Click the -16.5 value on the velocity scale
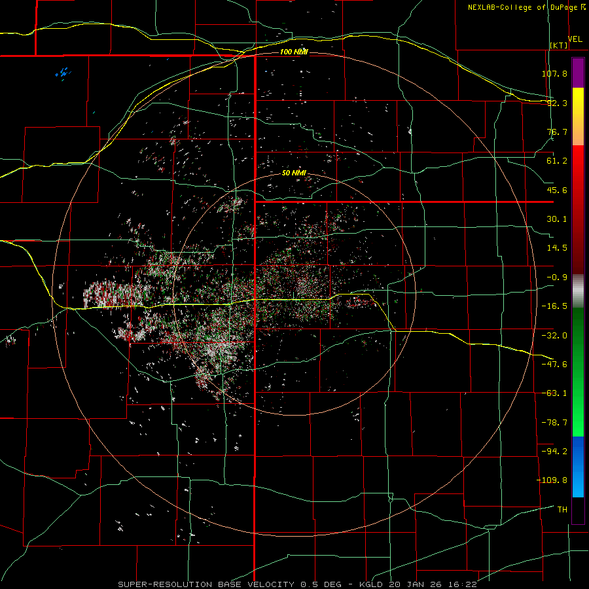 (x=554, y=306)
